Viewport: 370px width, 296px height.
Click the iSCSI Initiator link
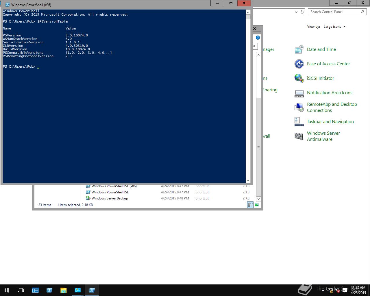[x=321, y=78]
